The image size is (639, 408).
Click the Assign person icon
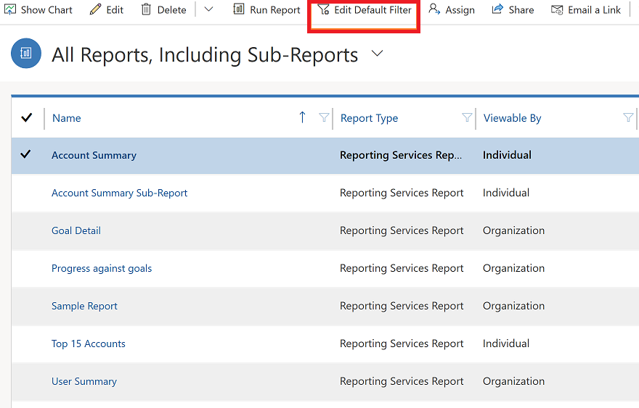coord(434,10)
